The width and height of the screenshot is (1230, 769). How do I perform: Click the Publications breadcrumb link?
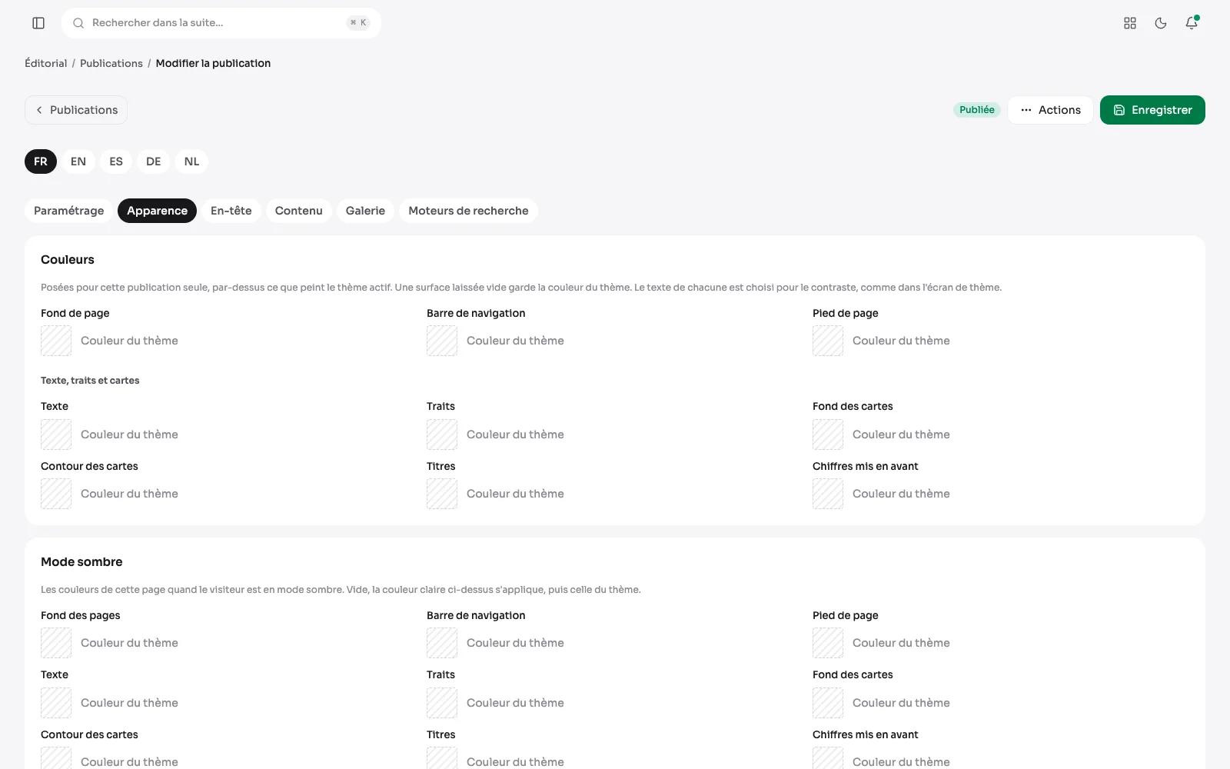click(x=111, y=63)
